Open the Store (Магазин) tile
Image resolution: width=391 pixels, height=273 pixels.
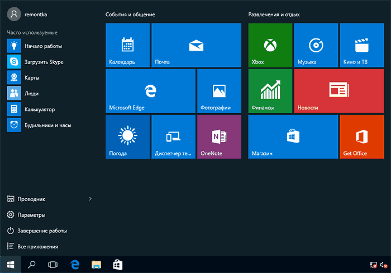[x=293, y=136]
